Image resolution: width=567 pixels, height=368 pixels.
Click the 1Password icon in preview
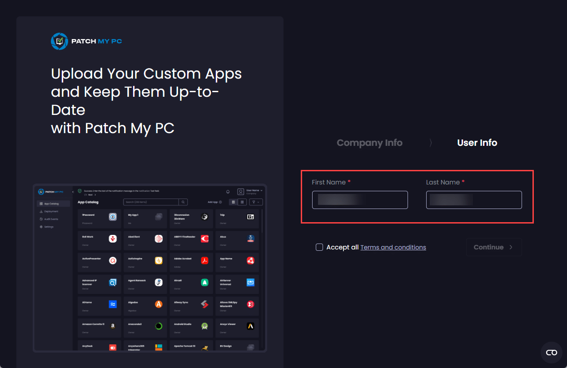(113, 217)
